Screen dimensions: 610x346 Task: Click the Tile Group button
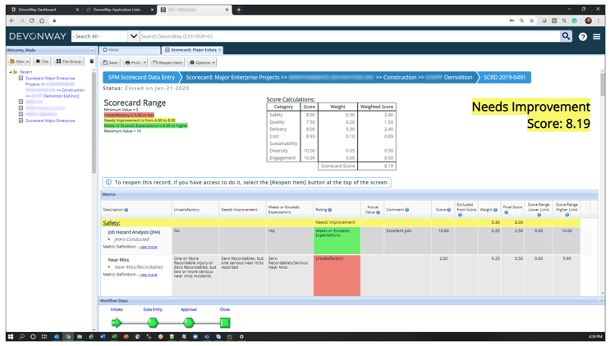click(68, 61)
